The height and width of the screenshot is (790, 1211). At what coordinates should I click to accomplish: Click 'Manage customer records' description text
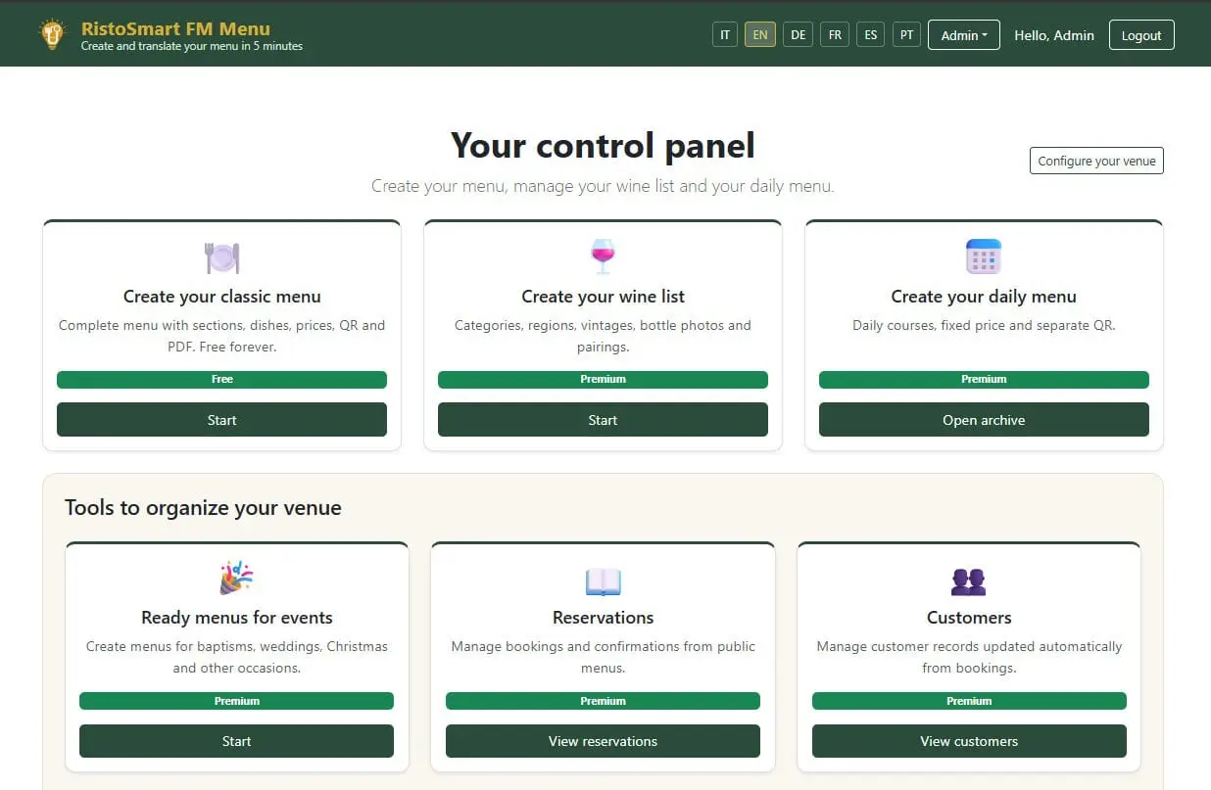(x=969, y=657)
